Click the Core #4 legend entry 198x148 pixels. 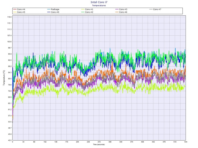click(x=21, y=9)
